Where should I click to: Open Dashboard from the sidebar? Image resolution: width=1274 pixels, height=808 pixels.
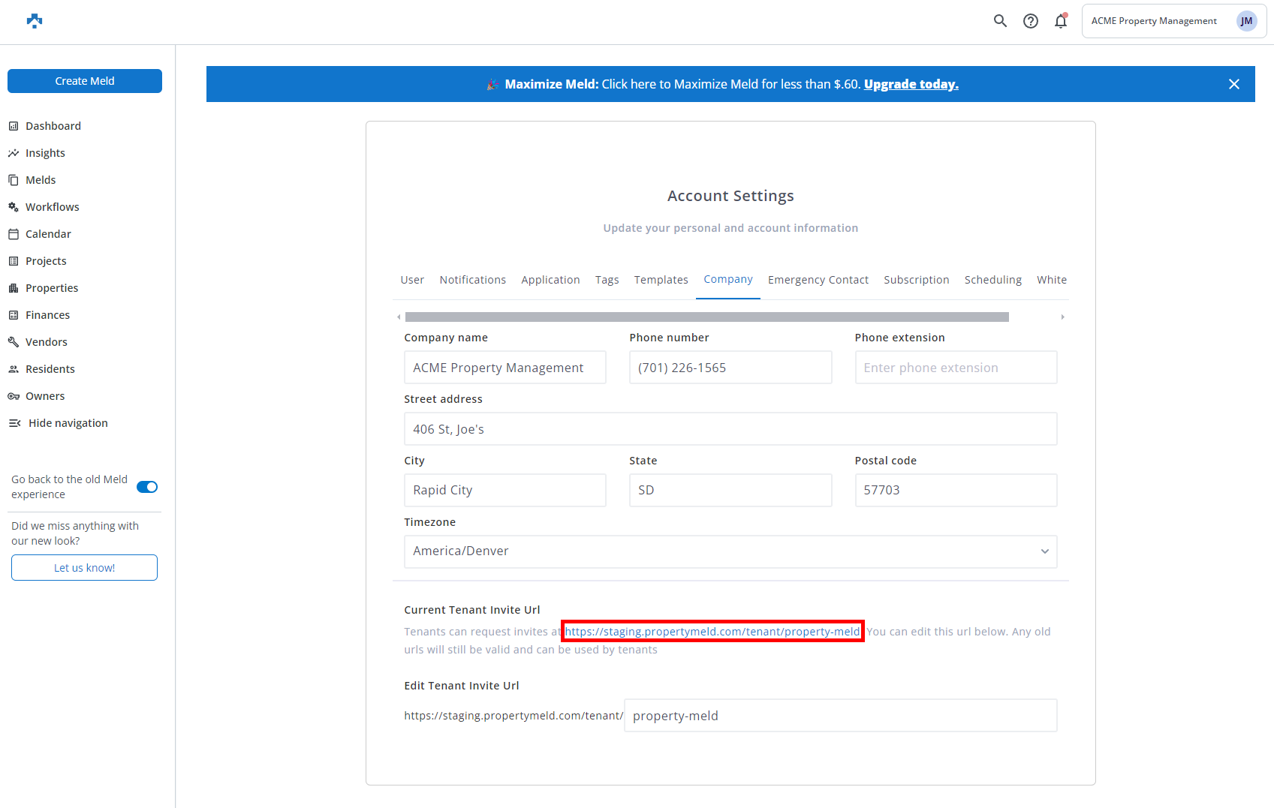[53, 126]
